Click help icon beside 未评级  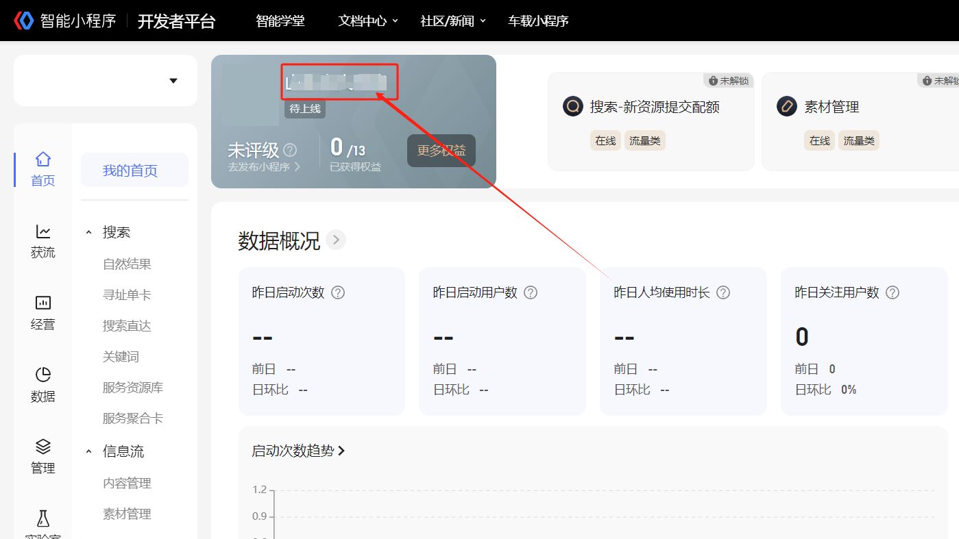290,150
